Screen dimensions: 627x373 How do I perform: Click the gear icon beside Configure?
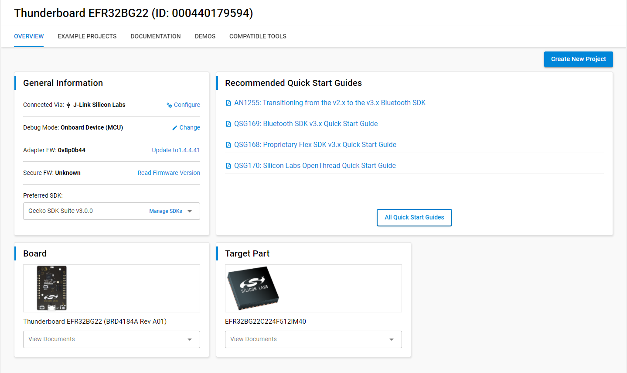[x=169, y=105]
